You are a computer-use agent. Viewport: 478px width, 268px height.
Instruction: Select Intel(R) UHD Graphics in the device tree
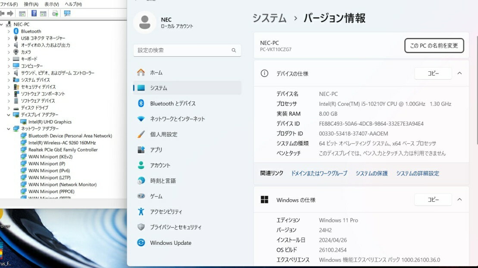pyautogui.click(x=50, y=122)
